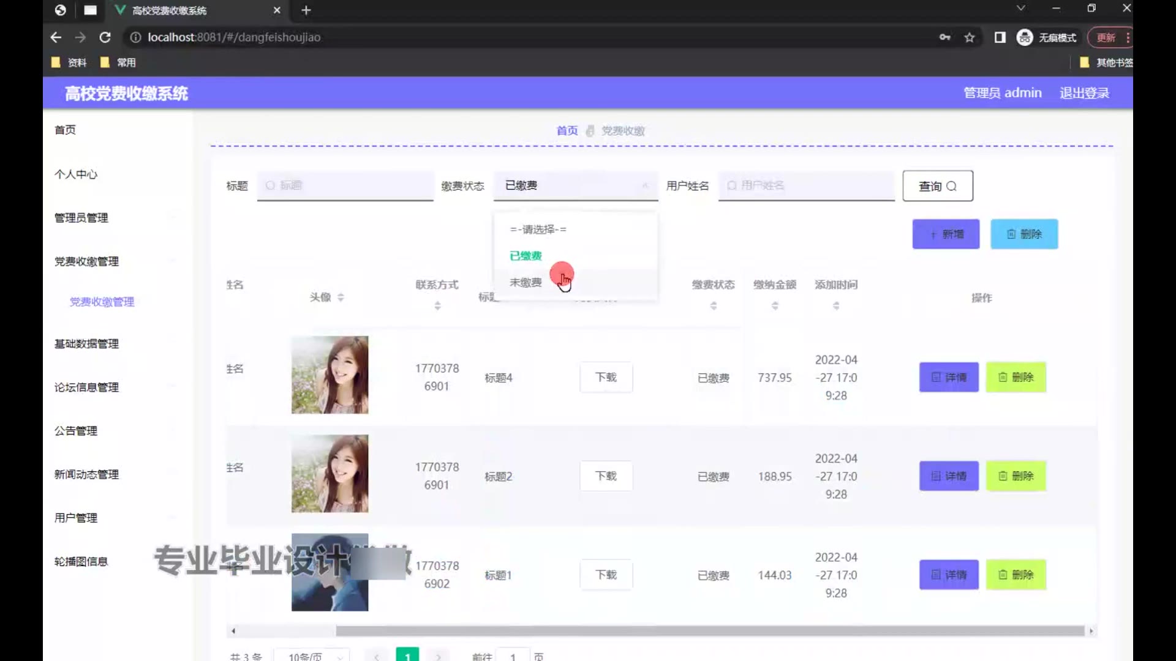Viewport: 1176px width, 661px height.
Task: Sort by the 缴费状态 column arrows
Action: [713, 305]
